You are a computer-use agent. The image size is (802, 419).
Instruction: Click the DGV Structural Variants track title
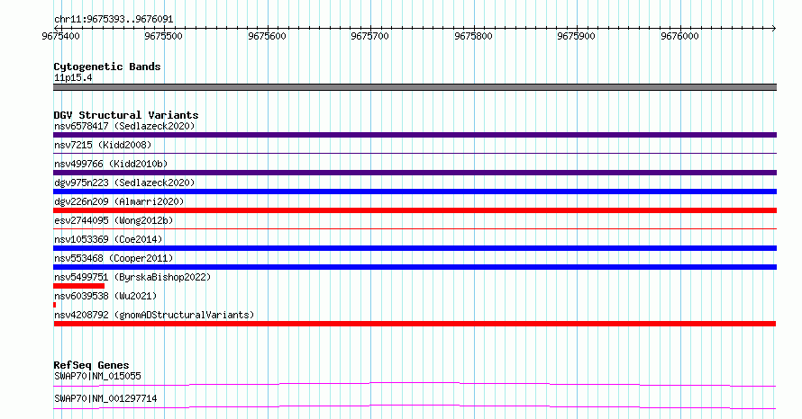coord(126,115)
